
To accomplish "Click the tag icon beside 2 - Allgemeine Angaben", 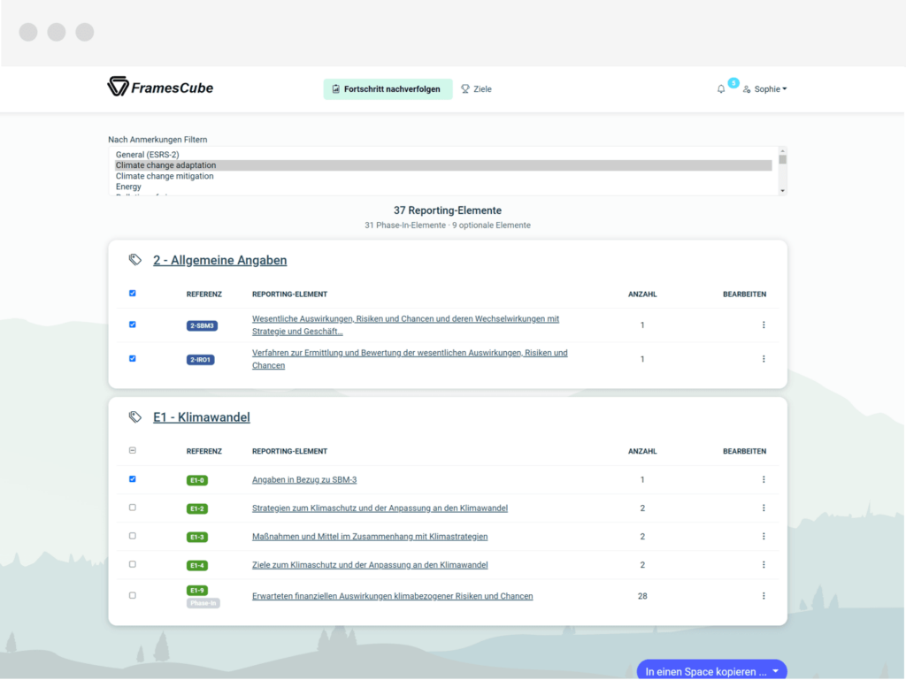I will coord(135,260).
